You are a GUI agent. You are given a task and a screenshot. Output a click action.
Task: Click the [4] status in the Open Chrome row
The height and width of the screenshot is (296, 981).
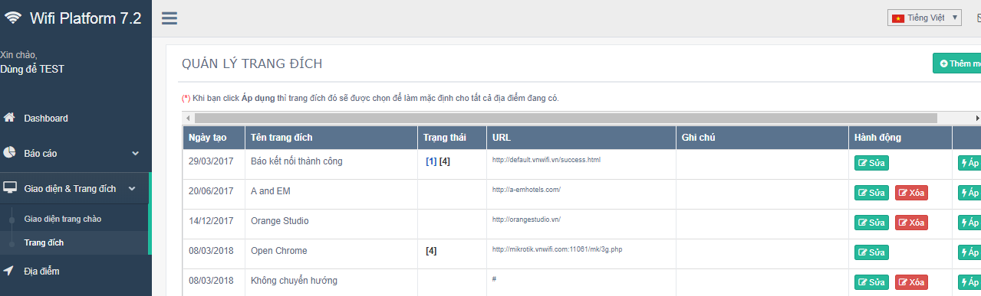point(431,251)
